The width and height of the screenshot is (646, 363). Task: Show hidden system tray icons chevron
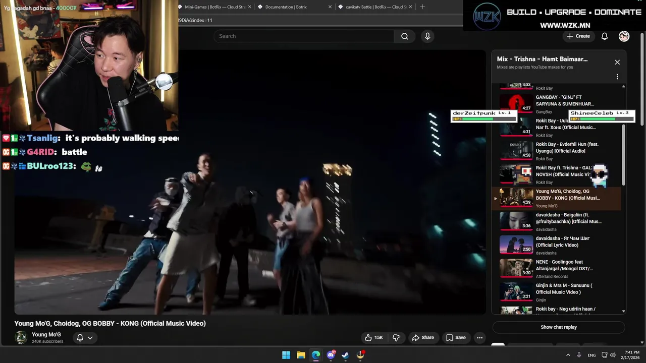tap(568, 355)
